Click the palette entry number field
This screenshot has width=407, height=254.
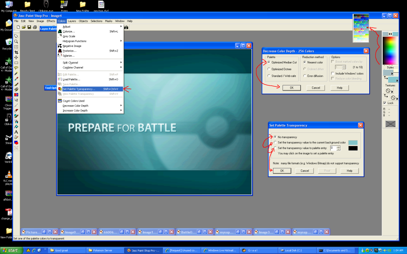333,148
